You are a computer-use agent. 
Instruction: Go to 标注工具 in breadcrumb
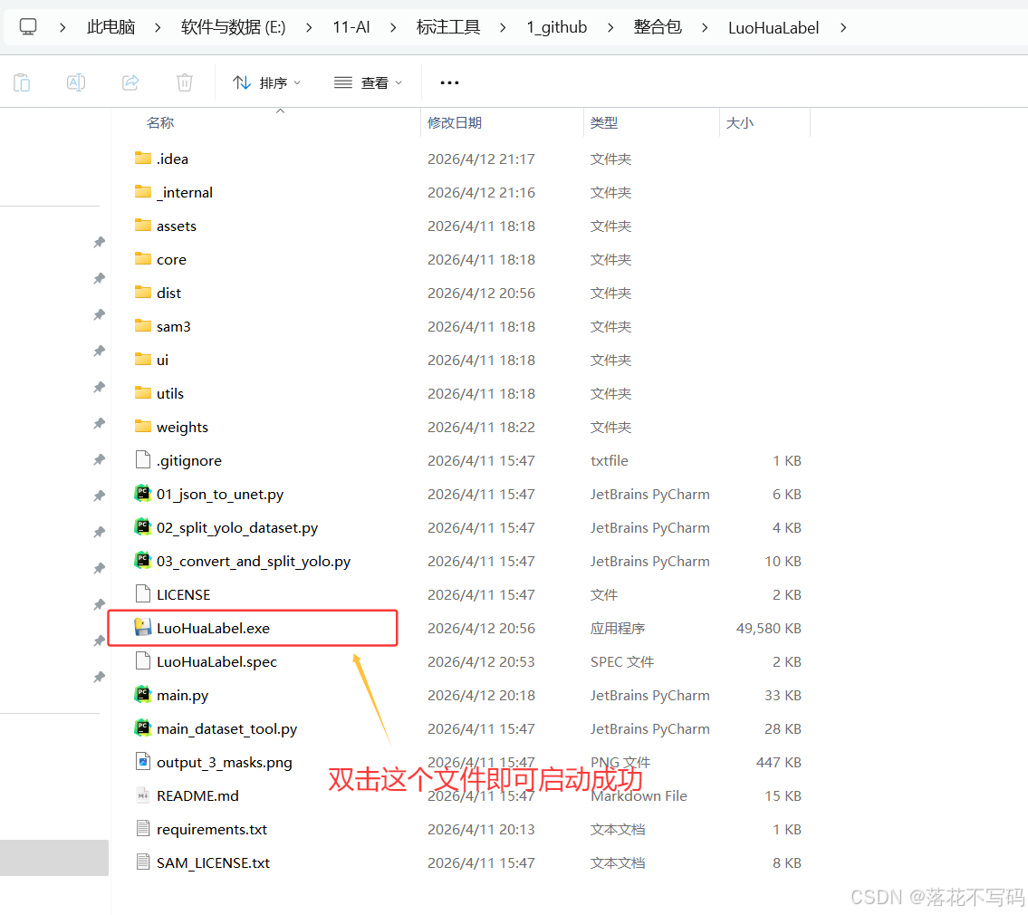(x=448, y=27)
